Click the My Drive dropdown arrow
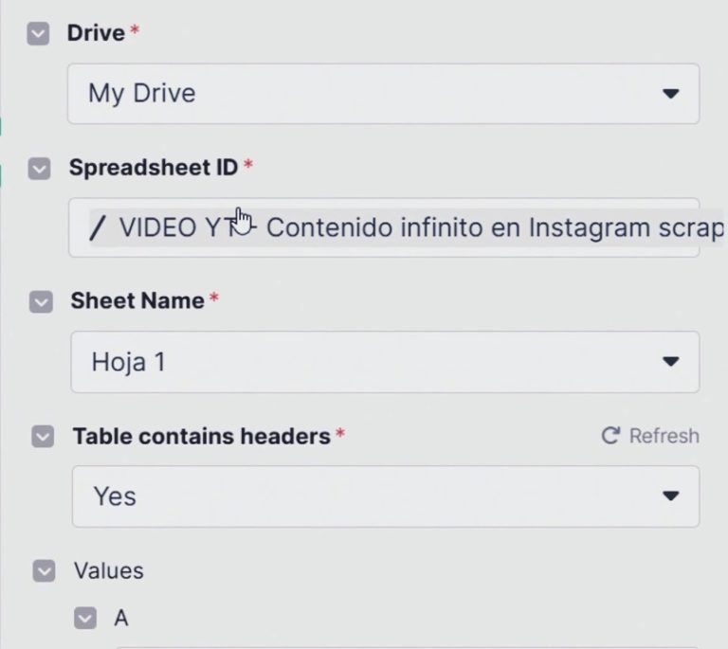 (670, 94)
